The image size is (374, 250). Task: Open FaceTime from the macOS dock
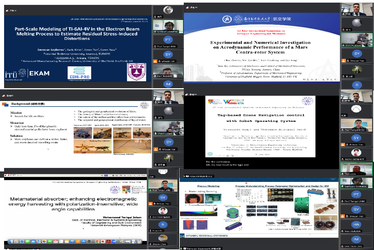(x=50, y=241)
